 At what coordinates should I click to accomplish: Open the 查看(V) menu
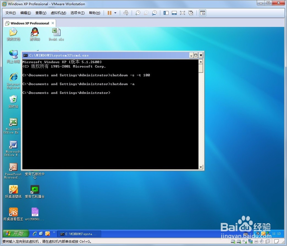41,13
